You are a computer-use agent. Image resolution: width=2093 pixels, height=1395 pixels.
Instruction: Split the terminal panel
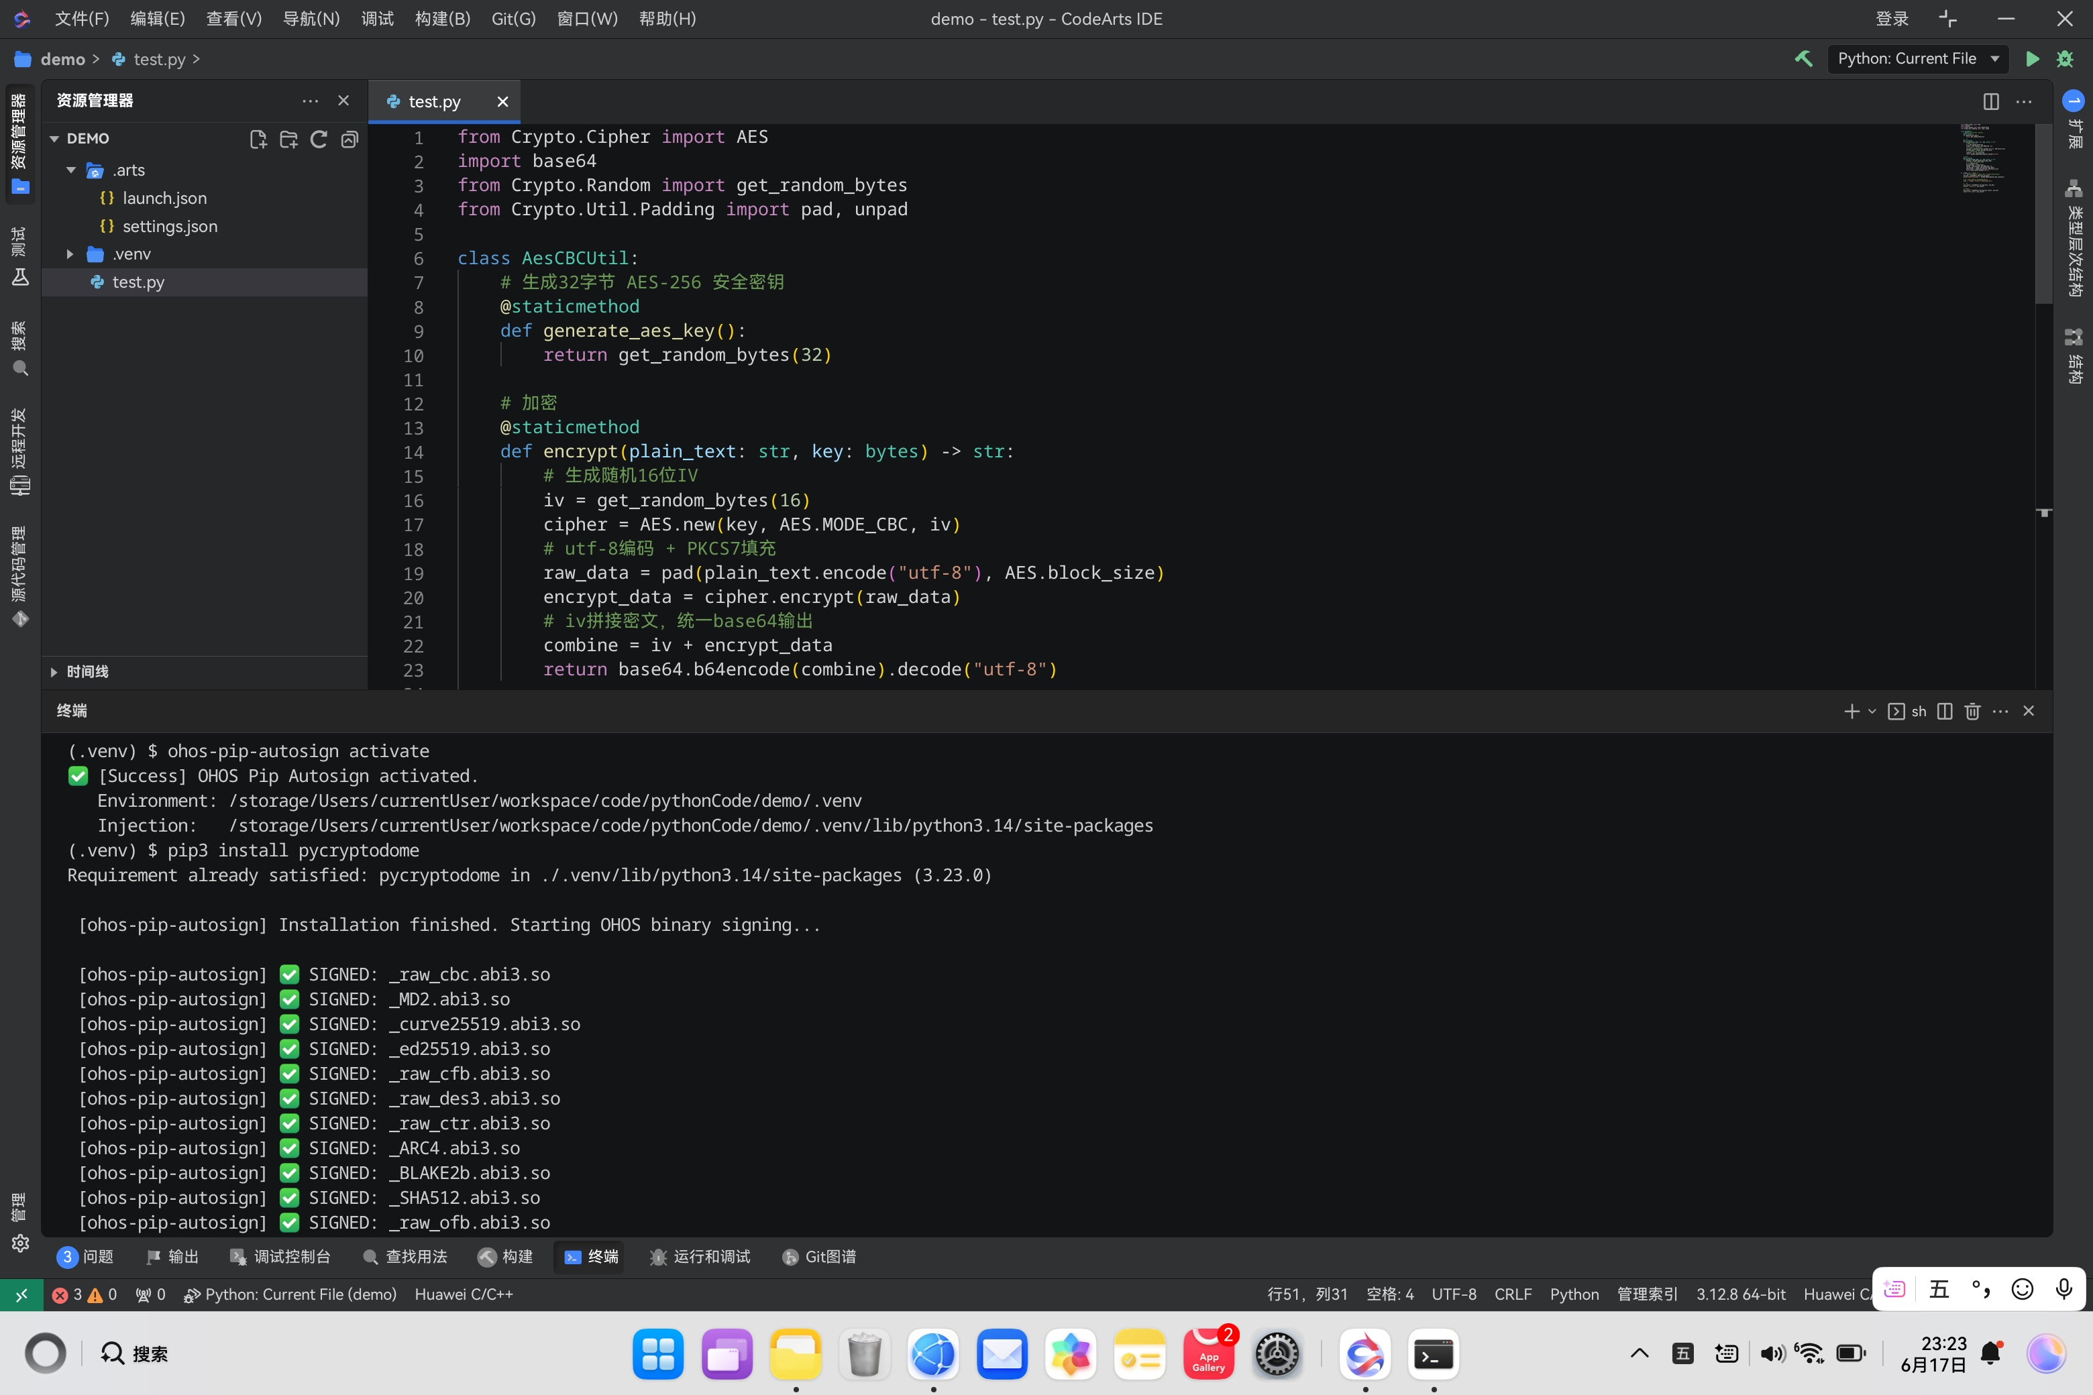pos(1945,711)
